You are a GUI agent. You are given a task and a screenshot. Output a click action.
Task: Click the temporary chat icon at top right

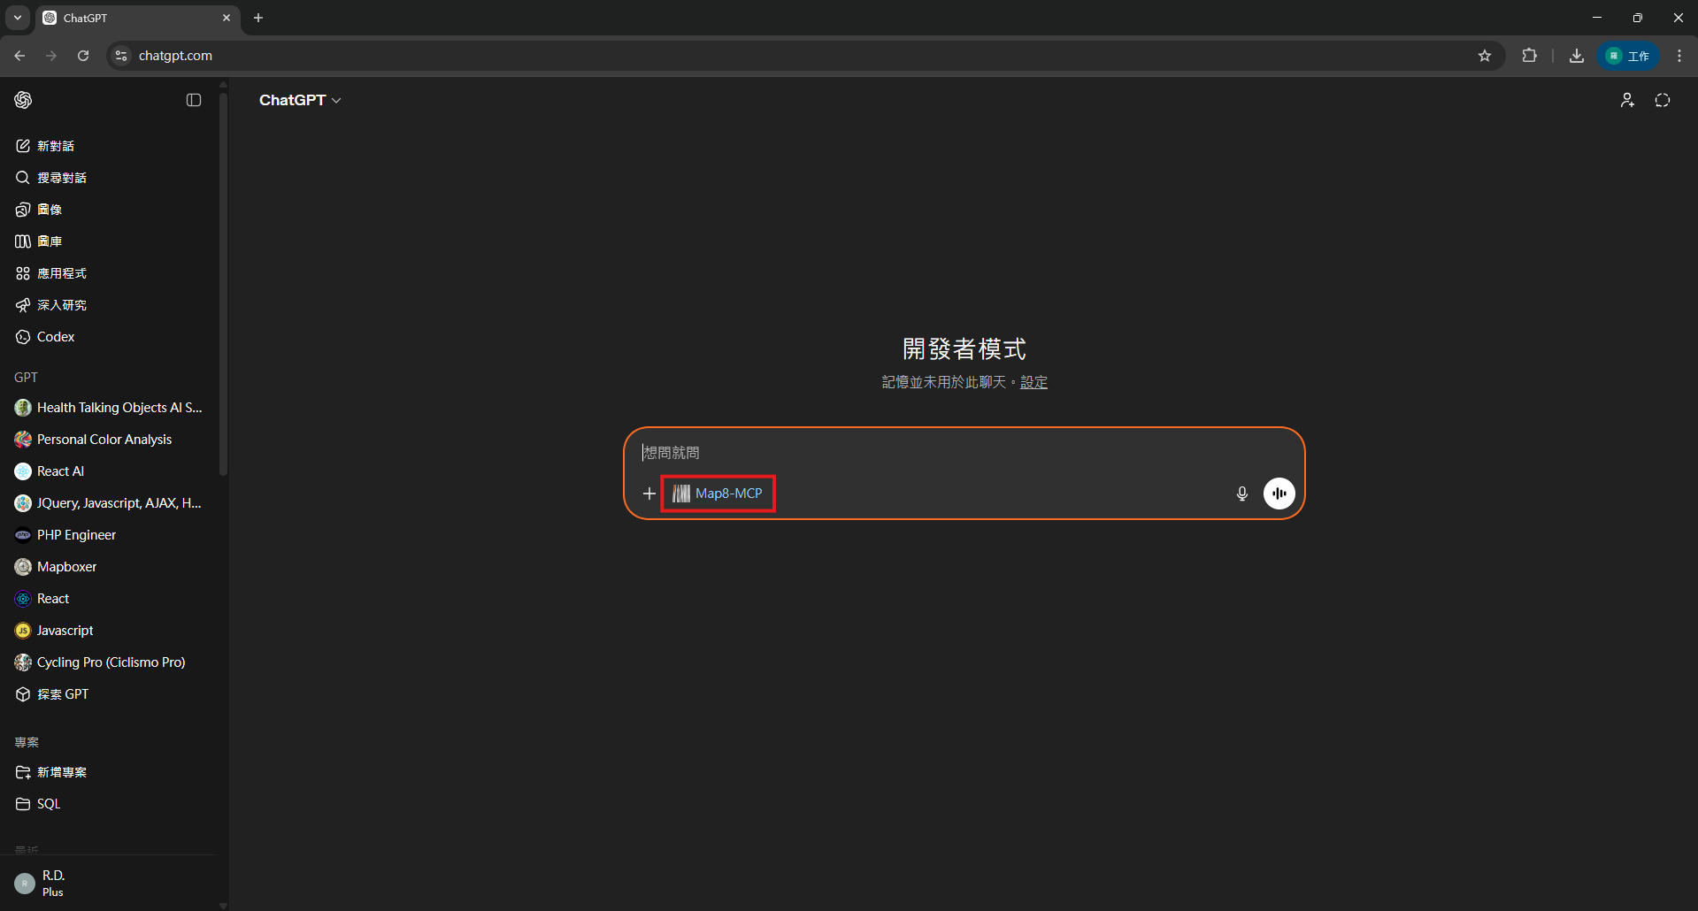pos(1663,100)
